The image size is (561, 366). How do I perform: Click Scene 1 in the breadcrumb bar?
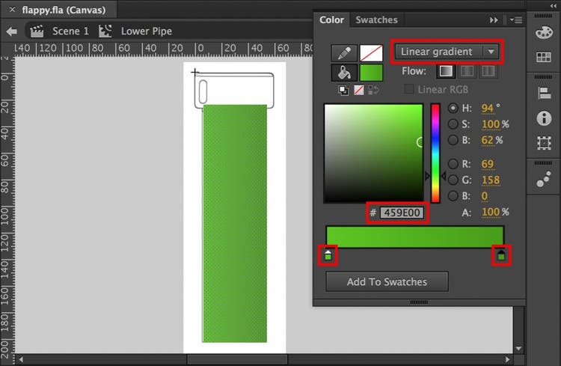70,31
